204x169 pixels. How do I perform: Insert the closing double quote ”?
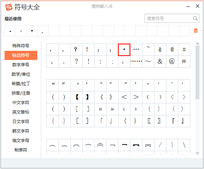click(x=64, y=85)
